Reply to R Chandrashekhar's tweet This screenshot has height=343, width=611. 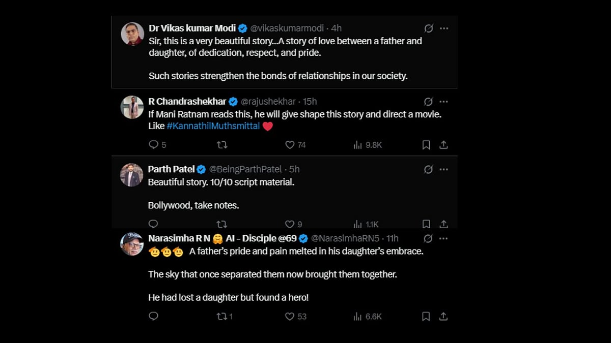pos(153,145)
